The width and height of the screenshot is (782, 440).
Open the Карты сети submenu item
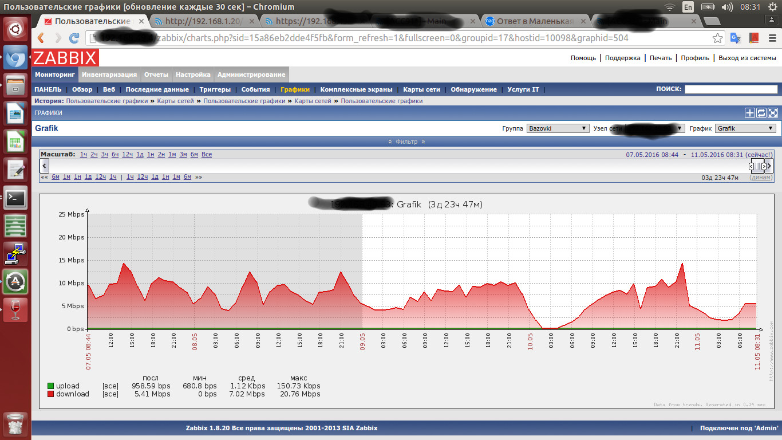[421, 89]
